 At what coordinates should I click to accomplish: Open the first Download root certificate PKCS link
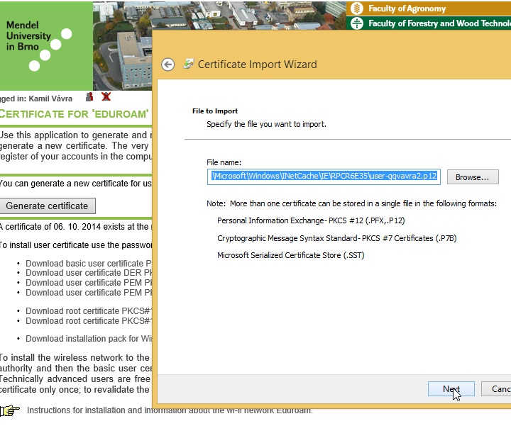pyautogui.click(x=89, y=310)
